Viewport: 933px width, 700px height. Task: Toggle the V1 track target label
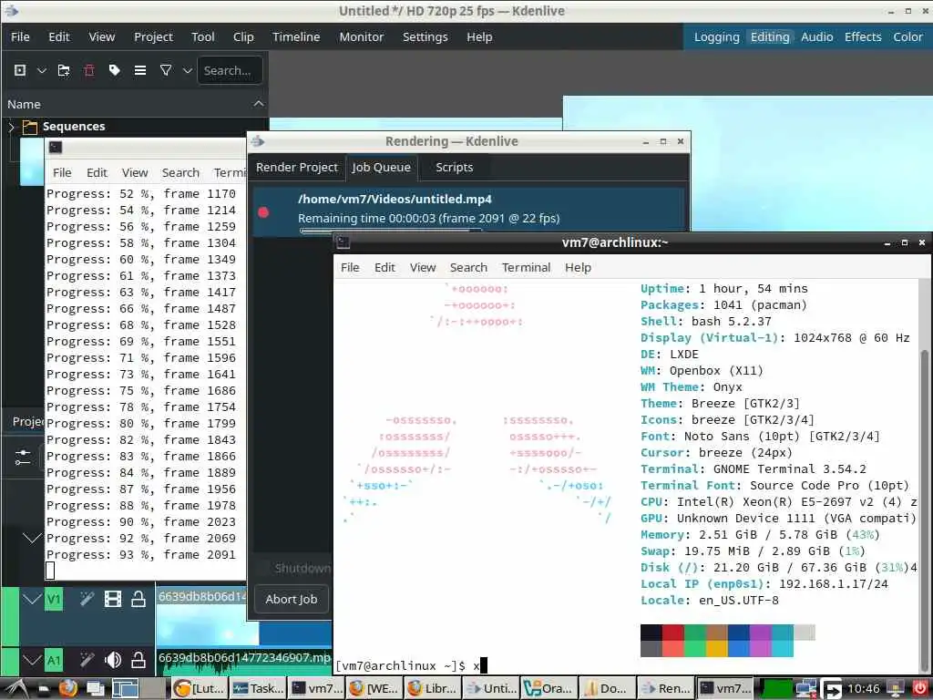54,598
